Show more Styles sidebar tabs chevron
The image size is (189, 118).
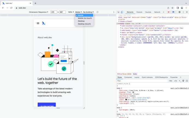(x=181, y=77)
